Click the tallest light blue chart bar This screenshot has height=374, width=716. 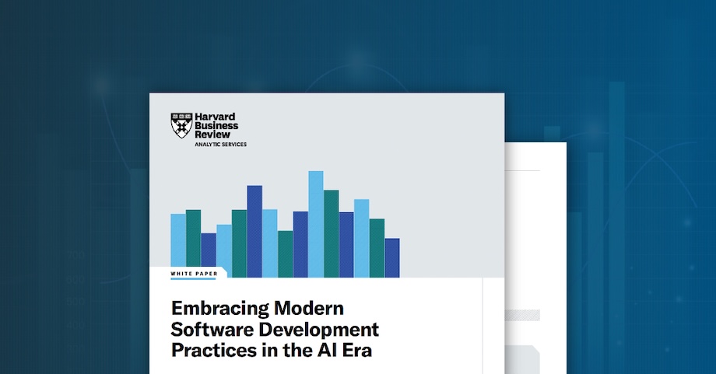tap(315, 224)
